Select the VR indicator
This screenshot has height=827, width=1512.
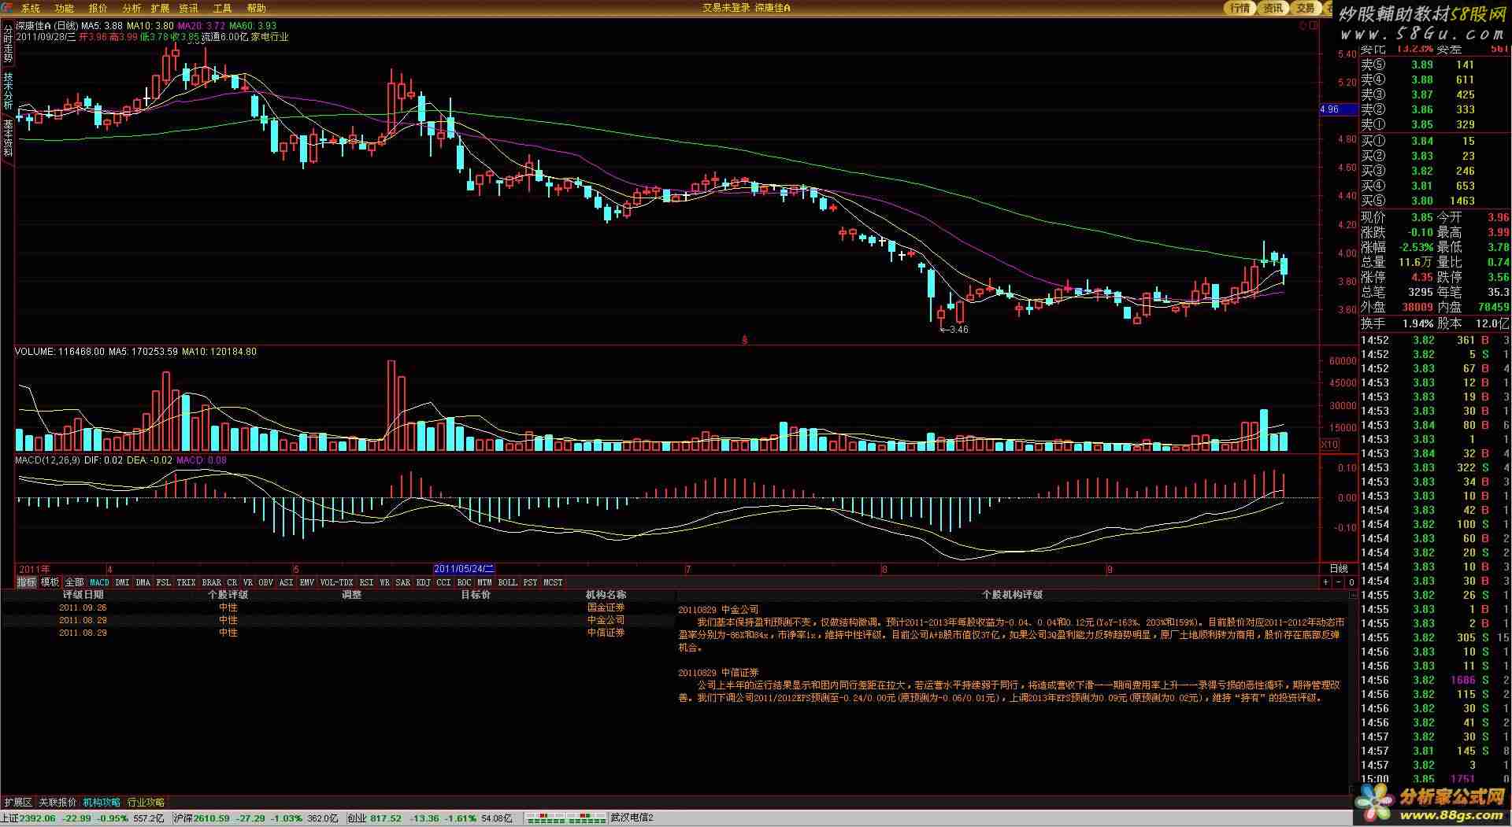pos(248,582)
